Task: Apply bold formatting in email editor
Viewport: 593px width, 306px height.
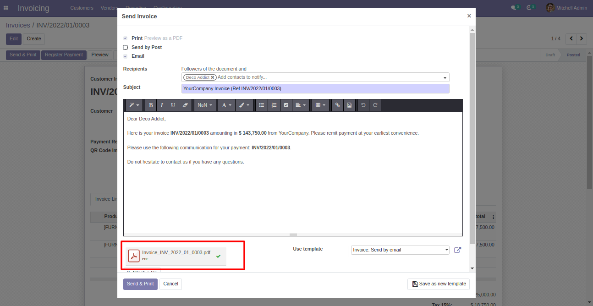Action: coord(151,105)
